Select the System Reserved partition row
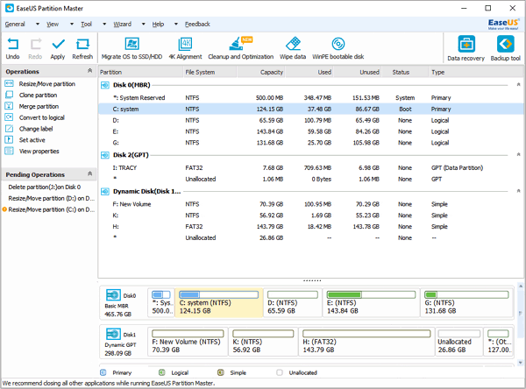526x389 pixels. pyautogui.click(x=311, y=98)
